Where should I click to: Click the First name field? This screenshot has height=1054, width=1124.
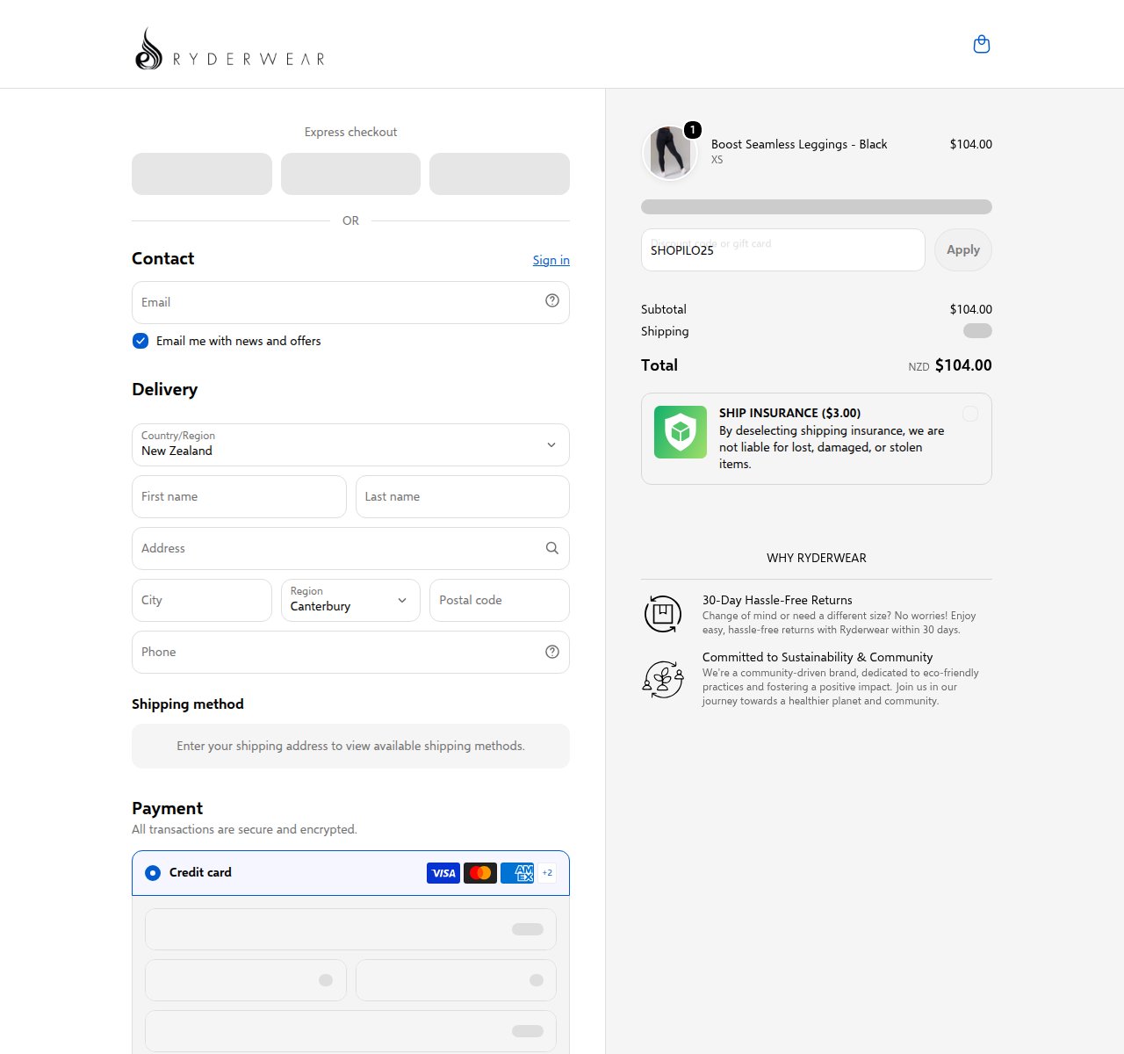[x=239, y=497]
